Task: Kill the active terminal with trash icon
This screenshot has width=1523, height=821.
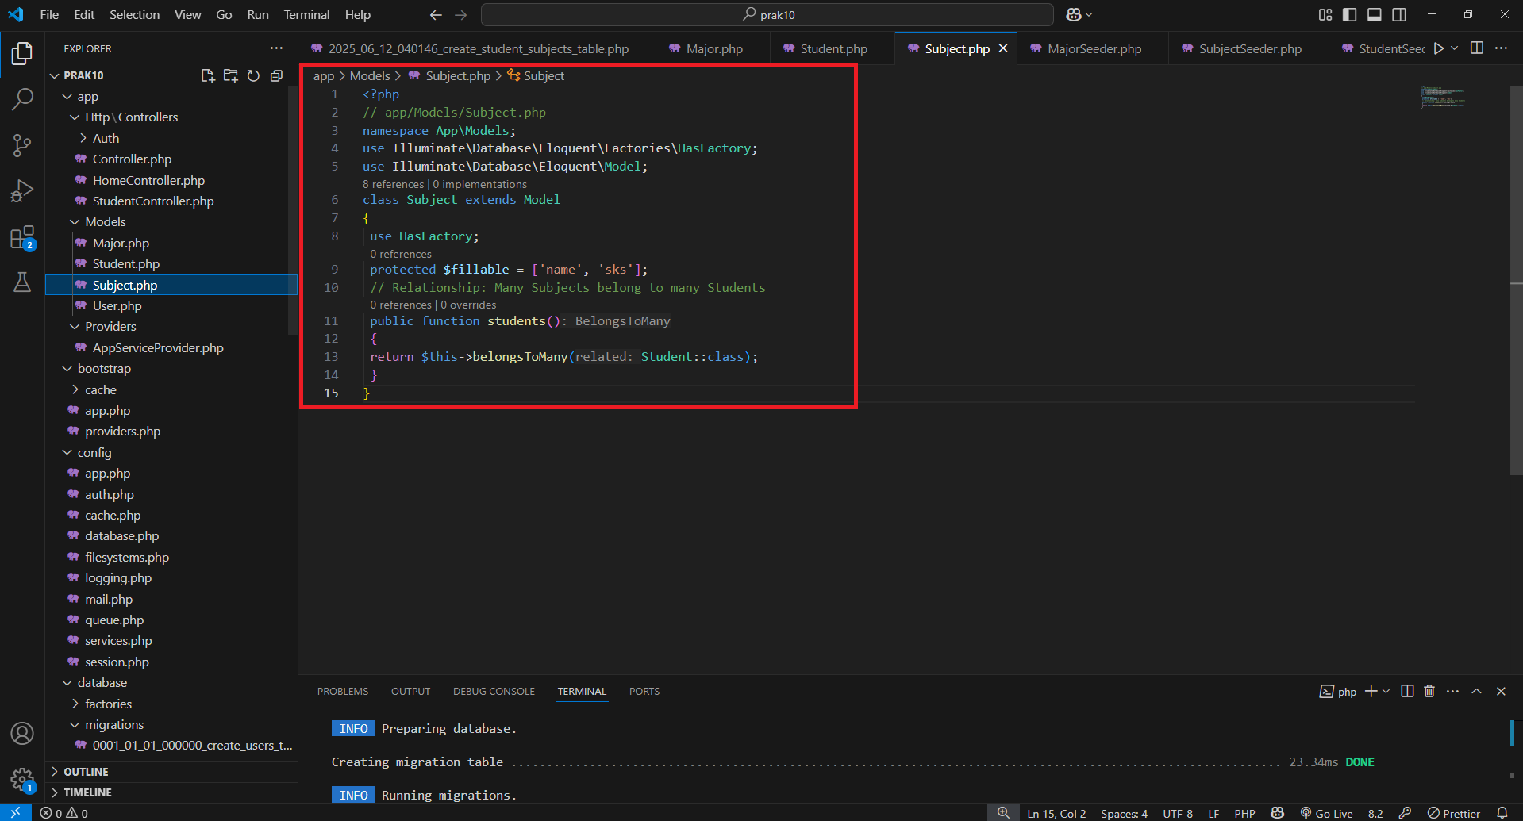Action: [x=1429, y=691]
